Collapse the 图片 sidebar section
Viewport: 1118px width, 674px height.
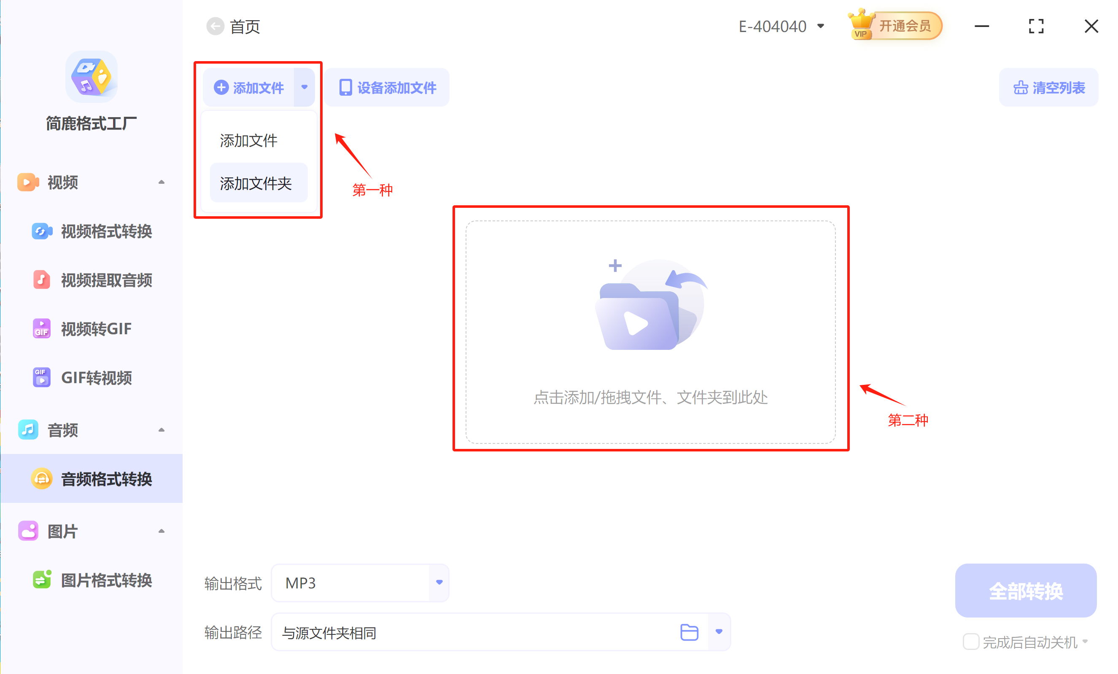pos(161,531)
